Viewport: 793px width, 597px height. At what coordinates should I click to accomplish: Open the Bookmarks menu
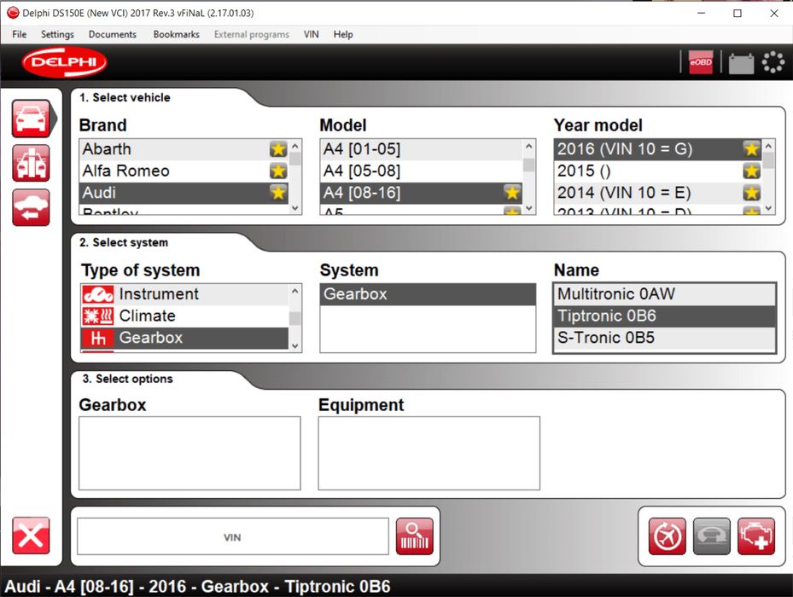coord(177,34)
